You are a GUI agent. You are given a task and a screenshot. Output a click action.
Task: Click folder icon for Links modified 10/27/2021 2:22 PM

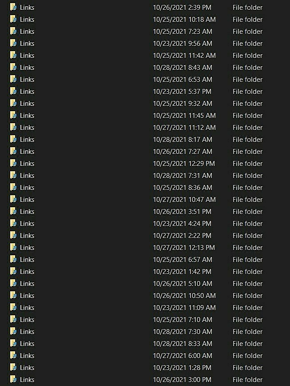(13, 235)
